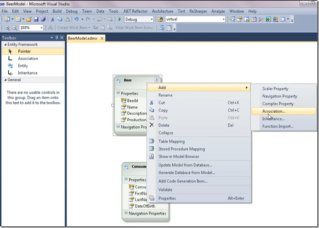Collapse Consumer entity Navigation Properties section

click(x=126, y=213)
